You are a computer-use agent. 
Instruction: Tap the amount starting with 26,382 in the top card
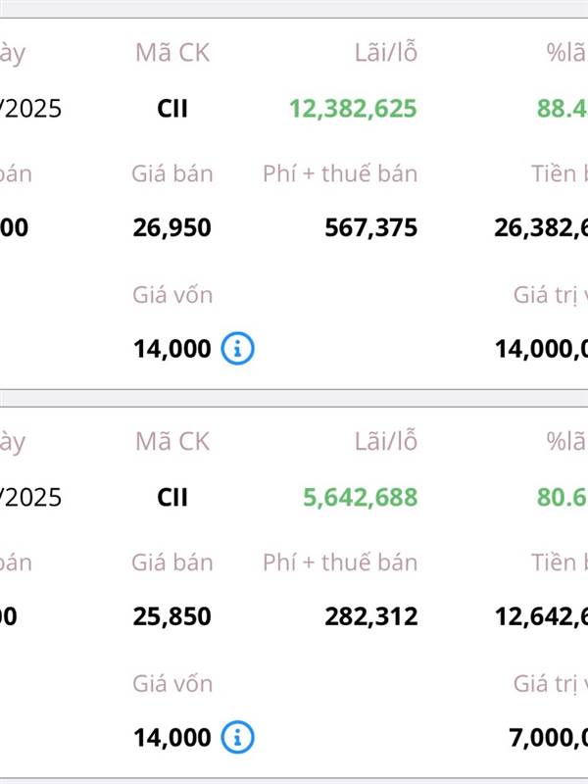pos(541,228)
